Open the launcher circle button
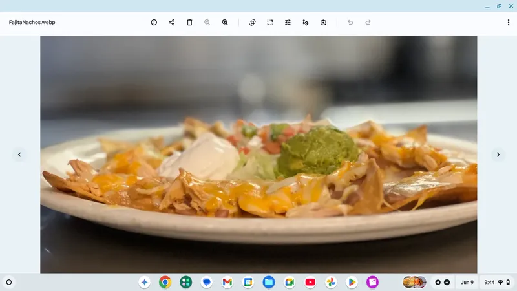 [9, 282]
